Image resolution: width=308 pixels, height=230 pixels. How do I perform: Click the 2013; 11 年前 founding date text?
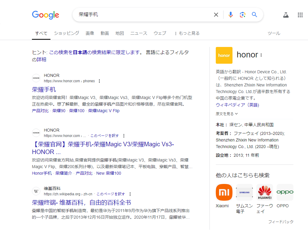click(246, 155)
